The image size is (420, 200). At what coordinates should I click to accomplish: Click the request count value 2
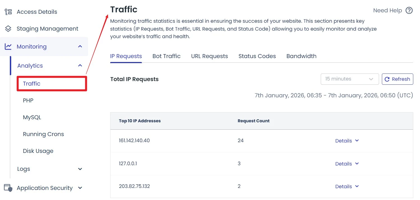point(239,186)
